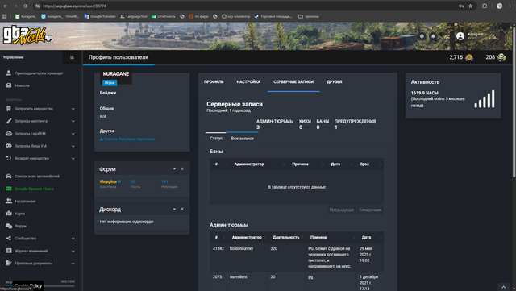
Task: Open the Chrome three-dot menu
Action: tap(510, 6)
